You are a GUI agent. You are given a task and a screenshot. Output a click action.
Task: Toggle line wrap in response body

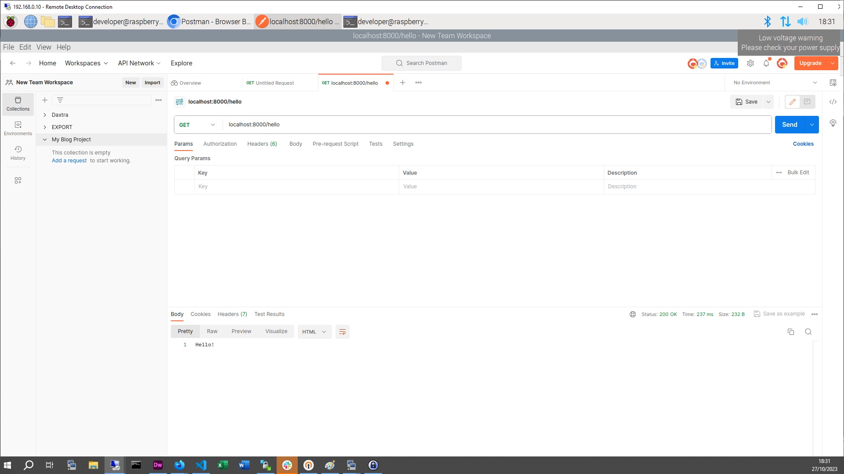(343, 332)
